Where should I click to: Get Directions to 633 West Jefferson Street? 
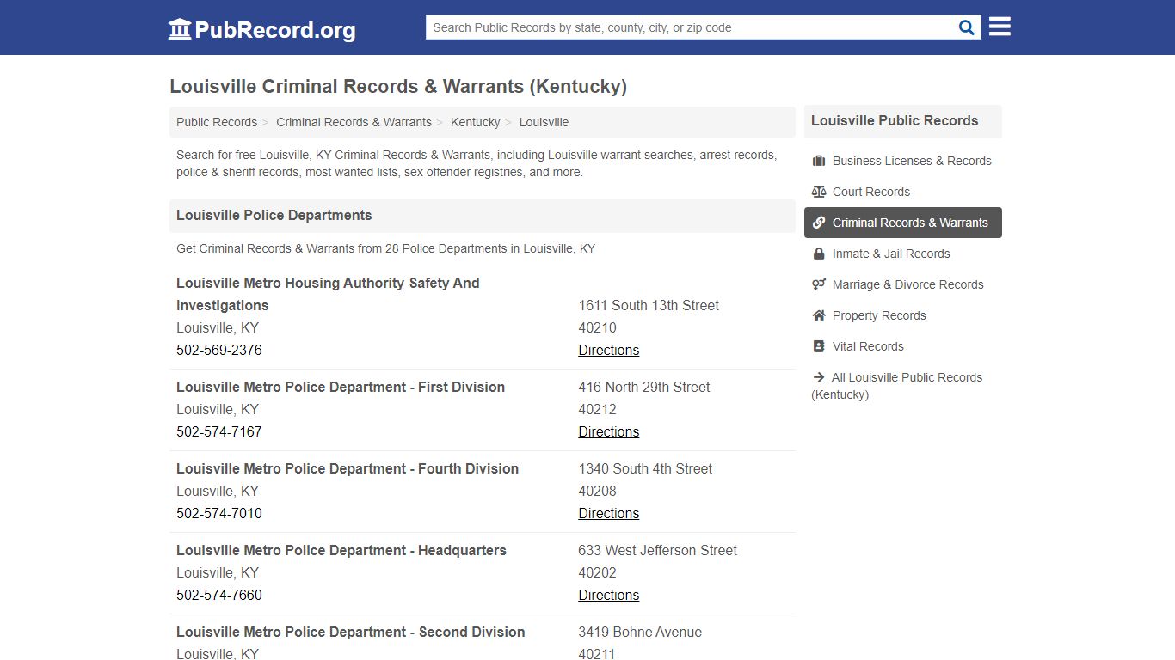pos(608,595)
